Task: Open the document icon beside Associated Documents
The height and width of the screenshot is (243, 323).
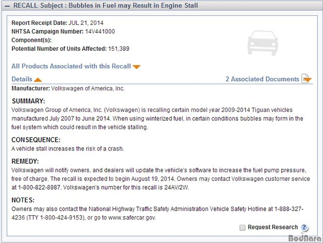Action: click(x=306, y=79)
